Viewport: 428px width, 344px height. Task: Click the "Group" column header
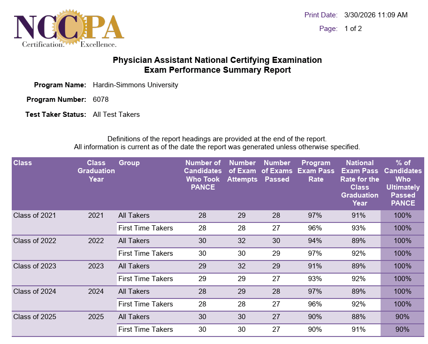pyautogui.click(x=129, y=163)
